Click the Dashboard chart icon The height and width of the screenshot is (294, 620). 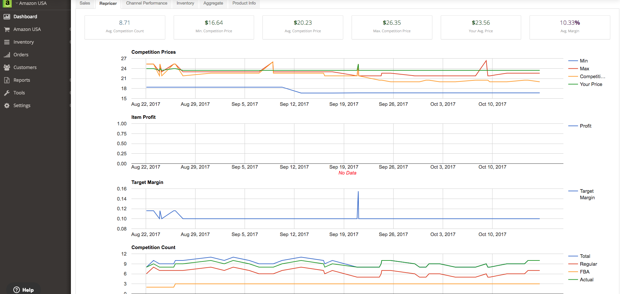click(7, 17)
